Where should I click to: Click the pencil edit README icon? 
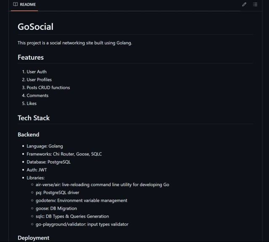[244, 5]
